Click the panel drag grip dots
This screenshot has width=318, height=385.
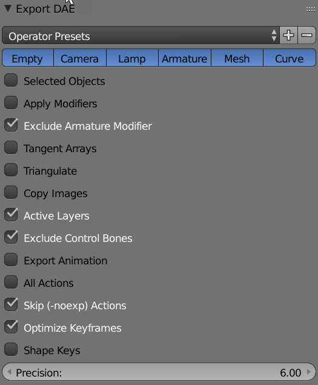(311, 9)
